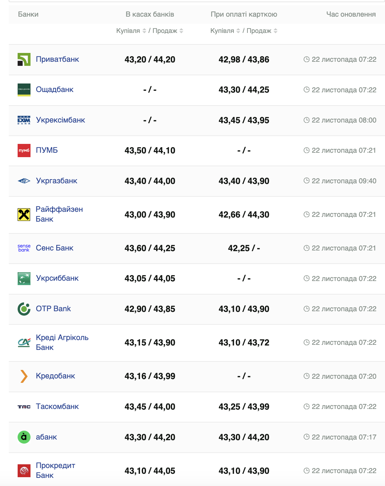Click the Oschadbank logo icon
The height and width of the screenshot is (486, 385).
(24, 90)
